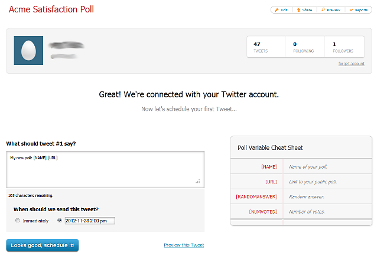The height and width of the screenshot is (266, 384).
Task: Click the [NAME] variable in cheat sheet
Action: click(x=269, y=167)
